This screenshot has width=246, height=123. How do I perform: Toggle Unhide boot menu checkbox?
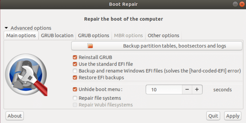(x=75, y=89)
